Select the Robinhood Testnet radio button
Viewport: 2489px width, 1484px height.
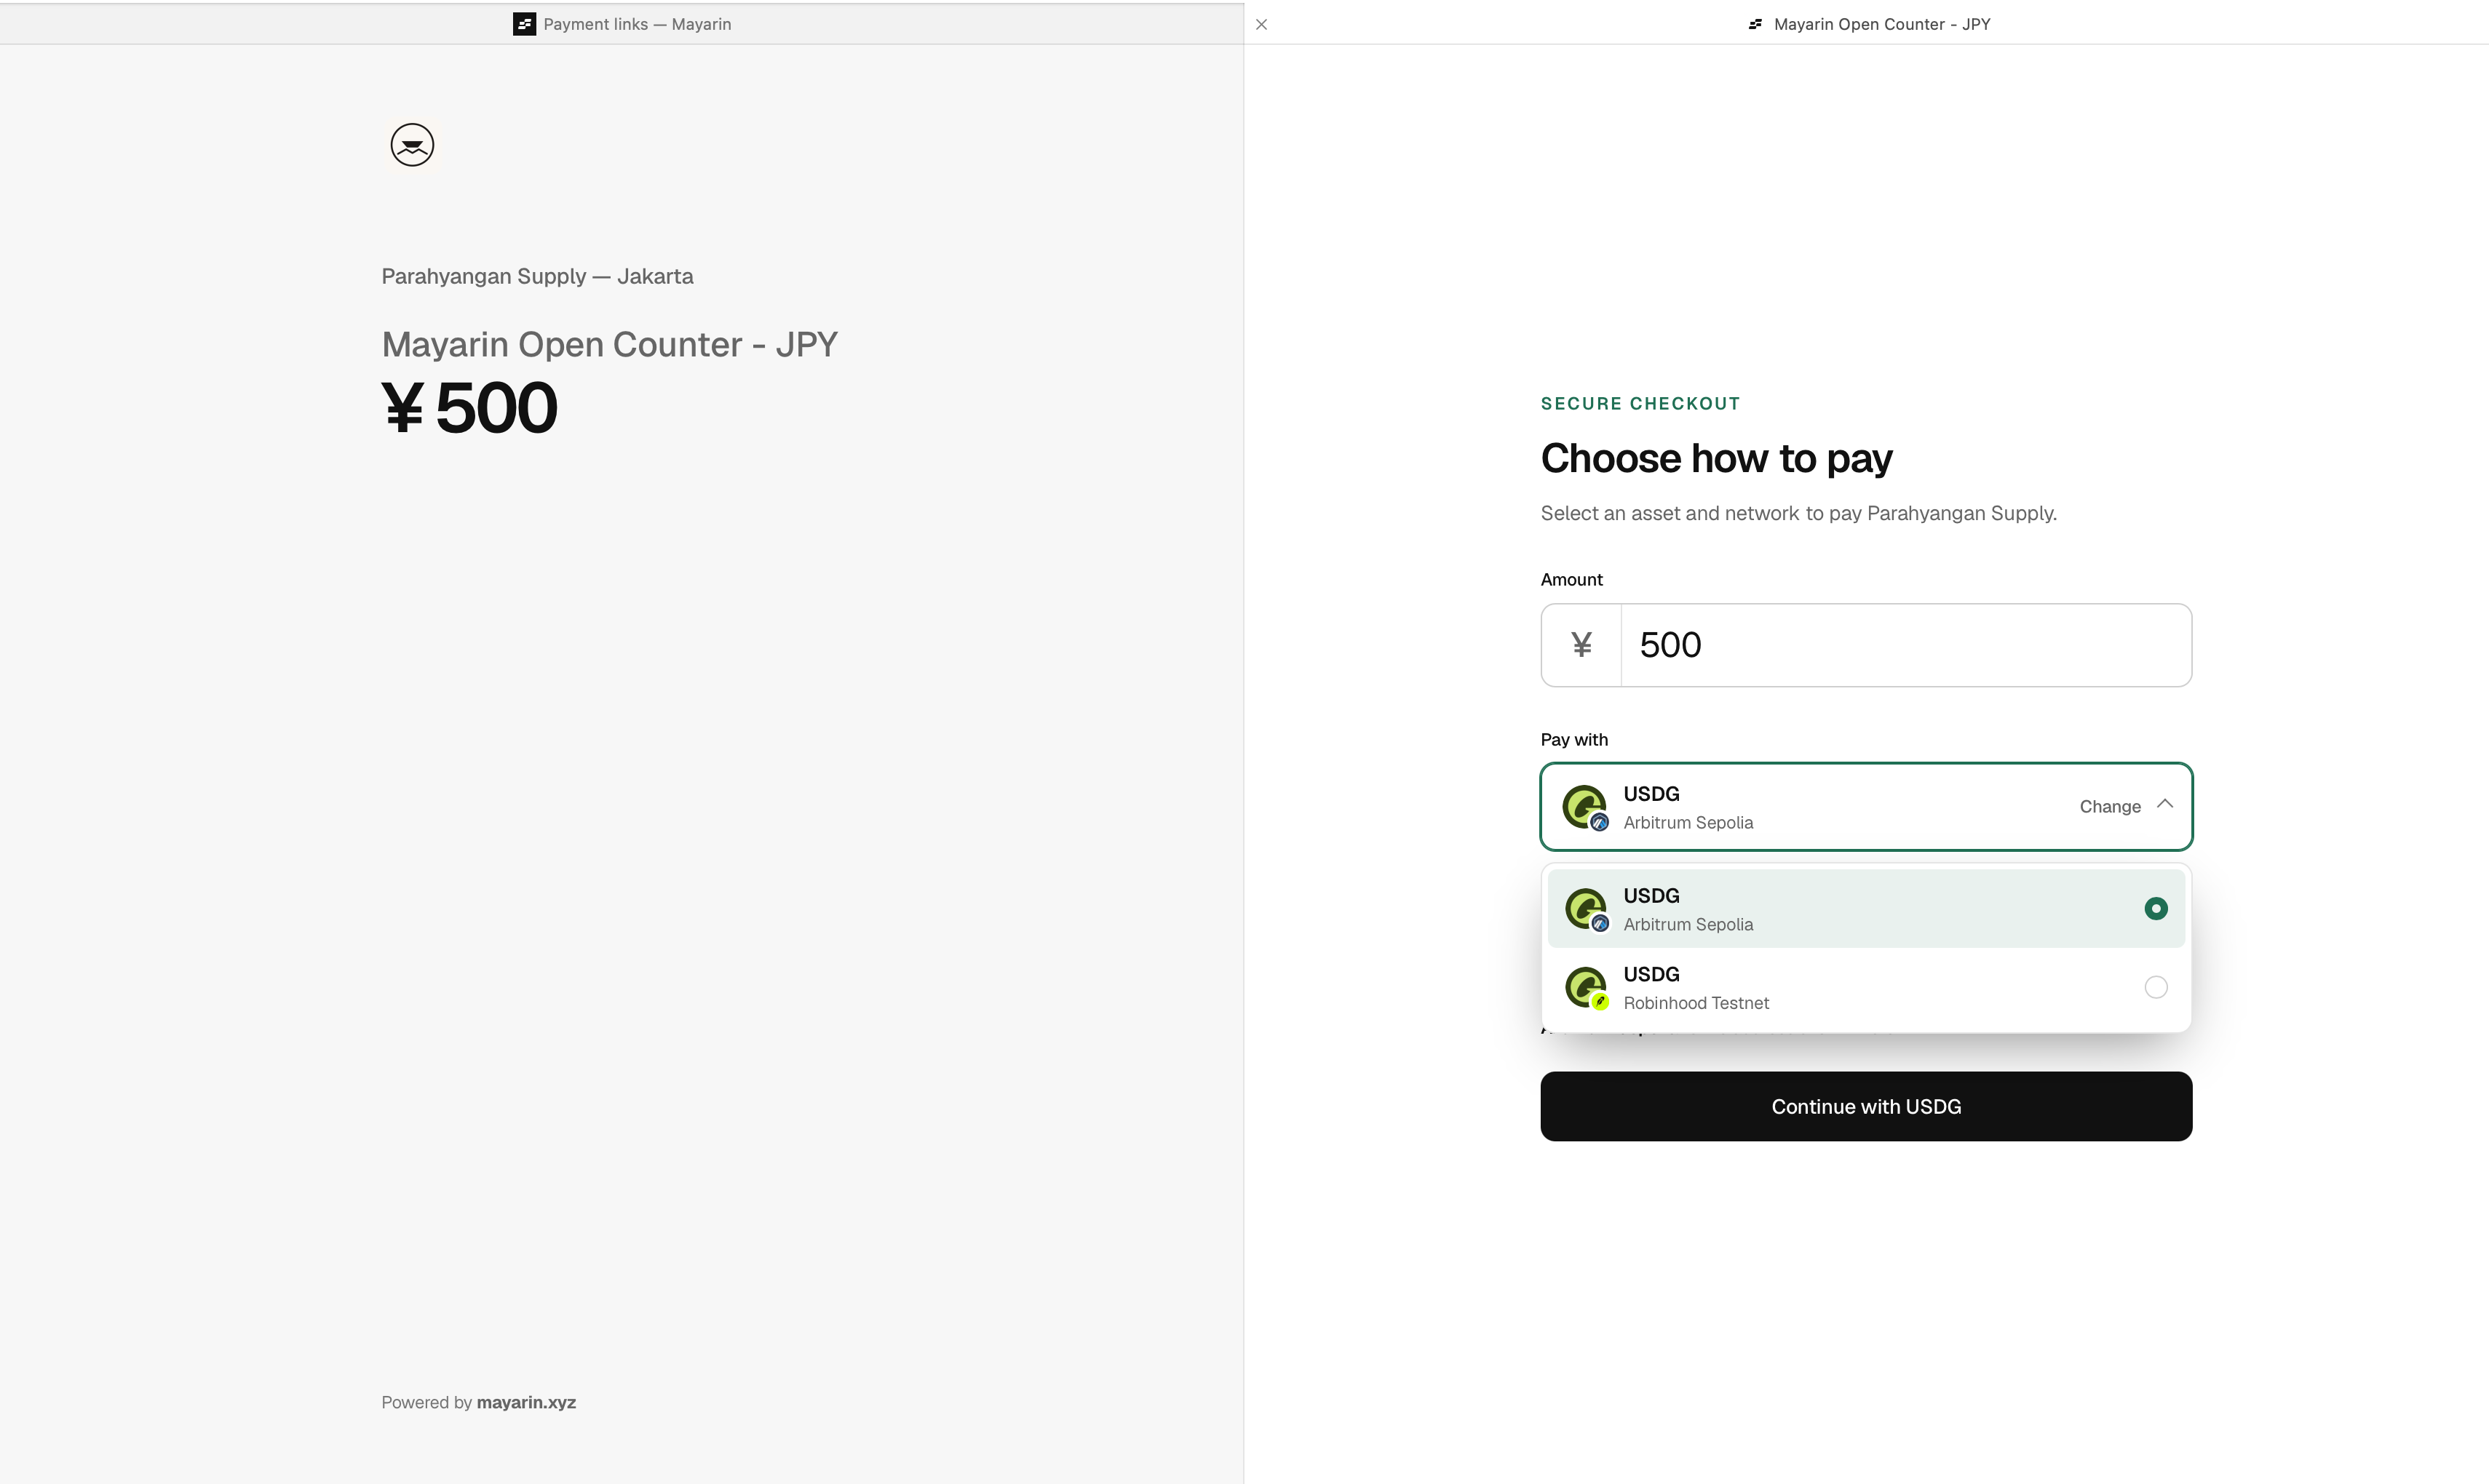tap(2156, 988)
